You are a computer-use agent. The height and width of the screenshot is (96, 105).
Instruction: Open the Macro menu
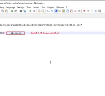(x=36, y=7)
